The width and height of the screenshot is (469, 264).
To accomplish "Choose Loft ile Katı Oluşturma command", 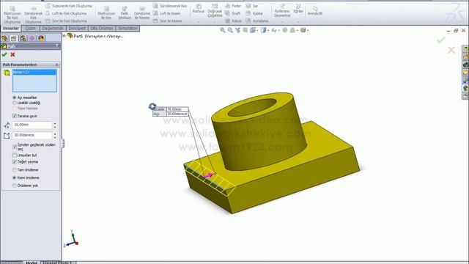I will (x=66, y=13).
